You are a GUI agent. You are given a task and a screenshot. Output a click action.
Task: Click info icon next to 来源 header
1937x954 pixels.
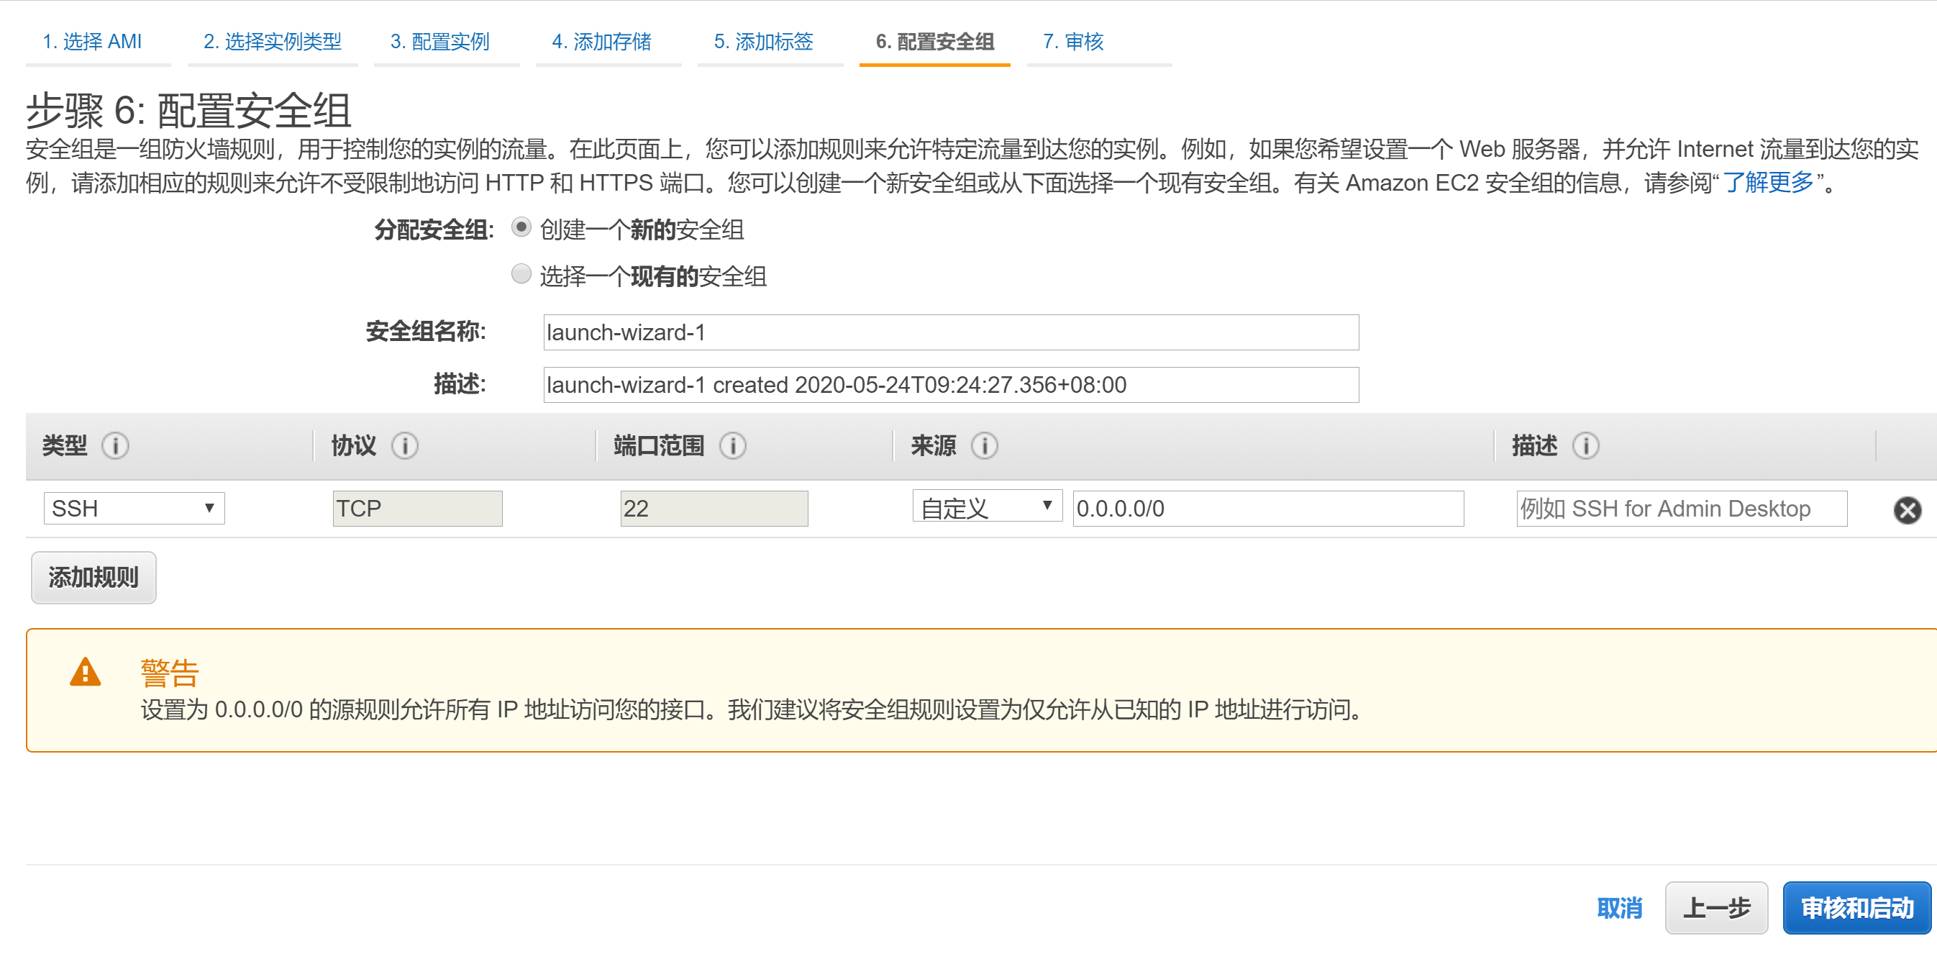(x=984, y=446)
